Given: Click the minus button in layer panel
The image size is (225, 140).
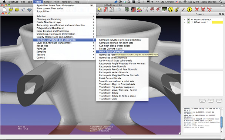Looking at the screenshot, I should pos(219,101).
